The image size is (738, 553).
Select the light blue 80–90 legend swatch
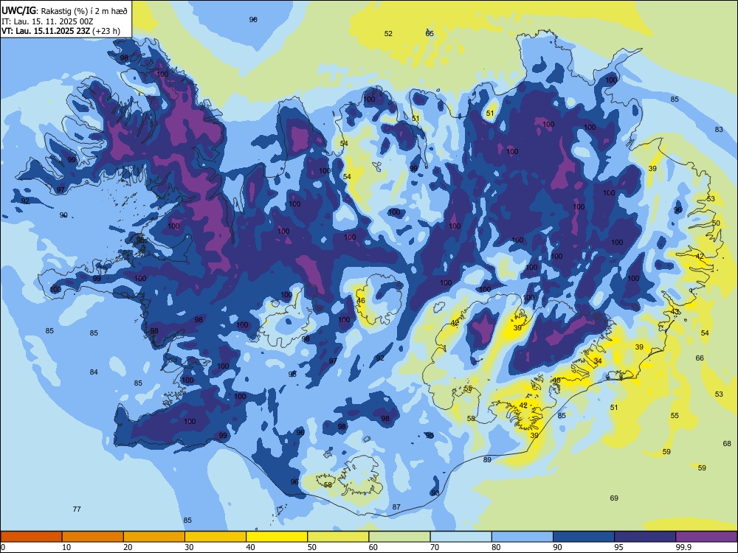click(x=523, y=537)
